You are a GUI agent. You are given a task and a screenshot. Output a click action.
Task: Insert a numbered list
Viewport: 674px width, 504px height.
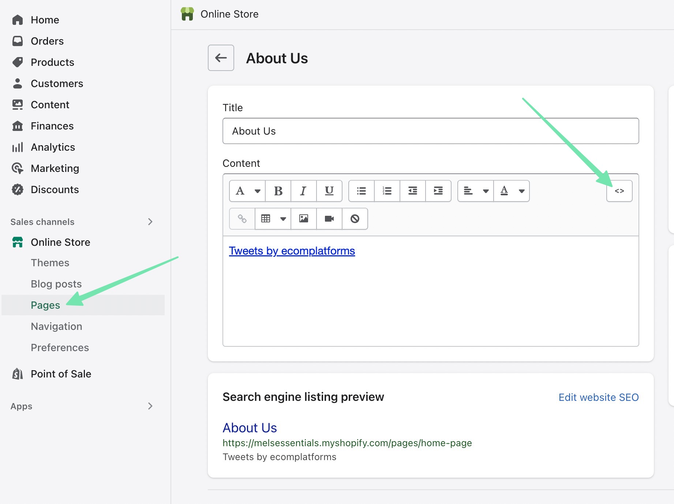tap(387, 191)
